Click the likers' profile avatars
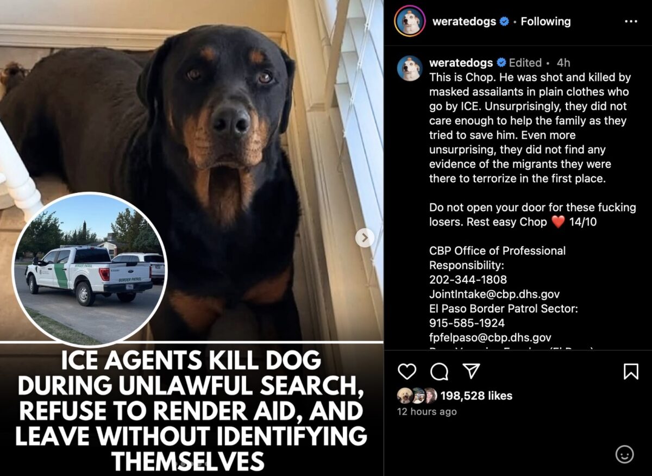The height and width of the screenshot is (476, 652). point(417,396)
